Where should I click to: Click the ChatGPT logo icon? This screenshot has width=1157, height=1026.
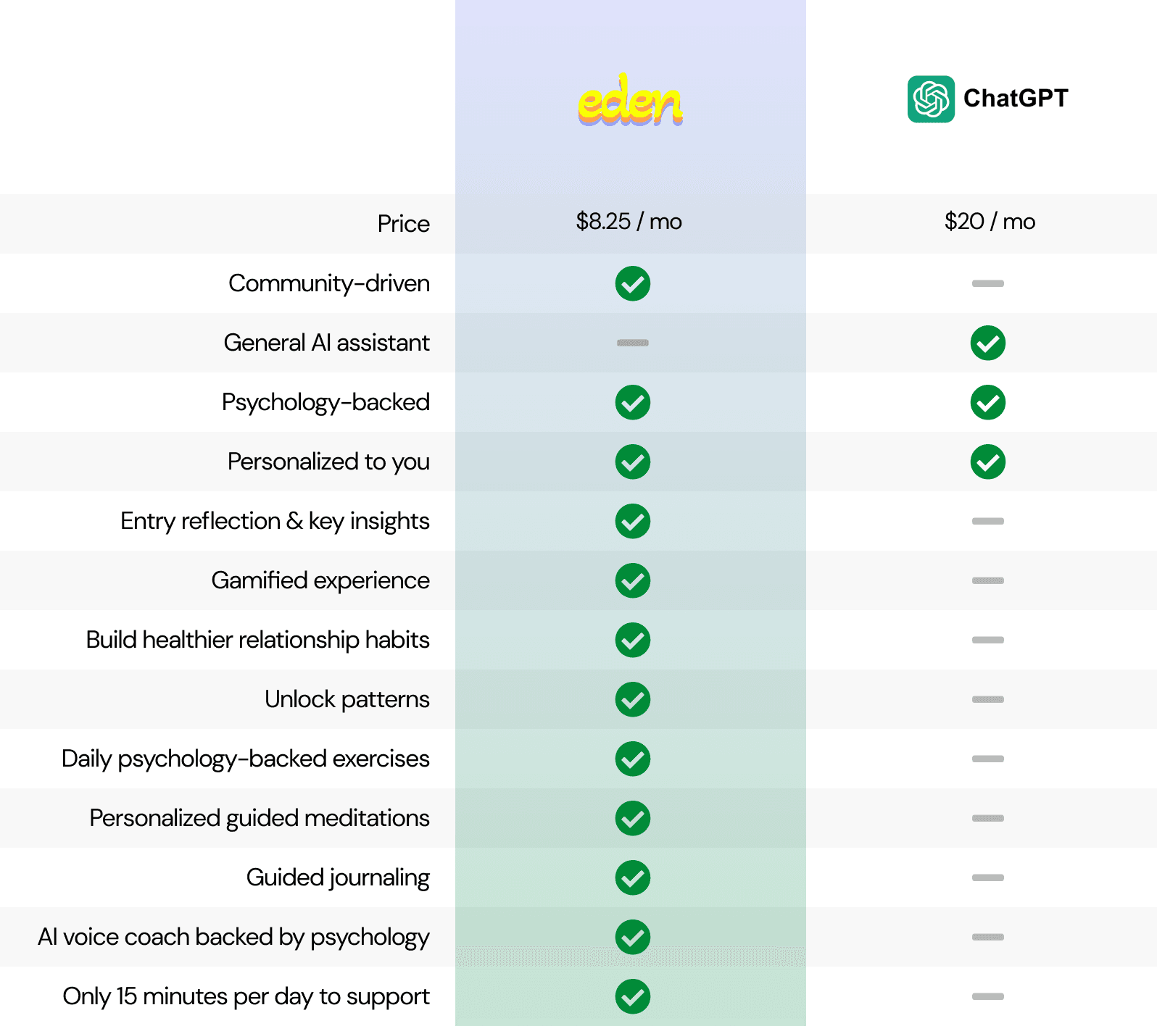pos(931,99)
